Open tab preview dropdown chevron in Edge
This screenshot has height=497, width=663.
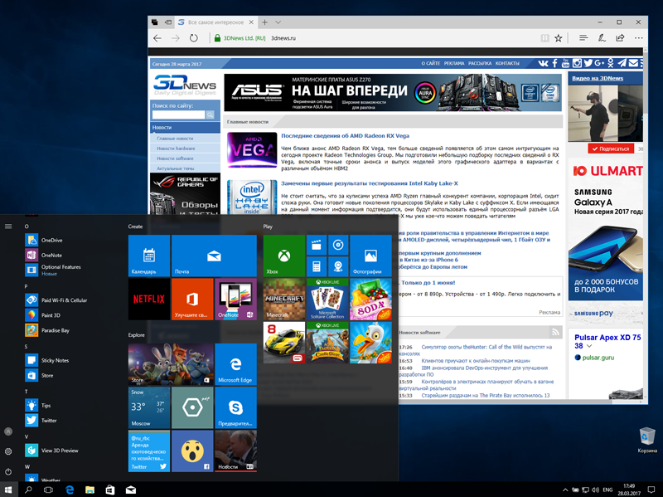278,22
